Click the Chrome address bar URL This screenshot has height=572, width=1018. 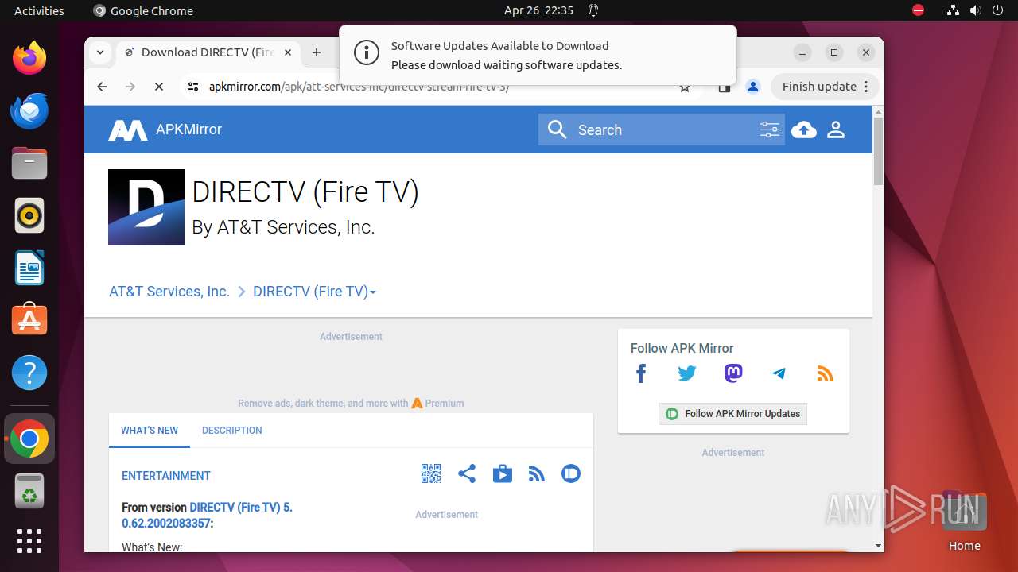click(x=359, y=87)
